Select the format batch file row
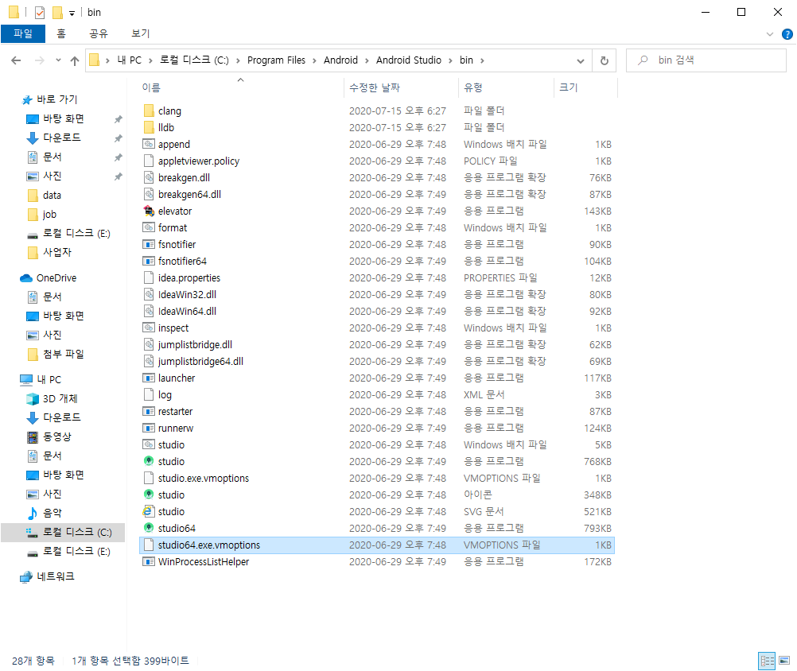 (x=377, y=228)
